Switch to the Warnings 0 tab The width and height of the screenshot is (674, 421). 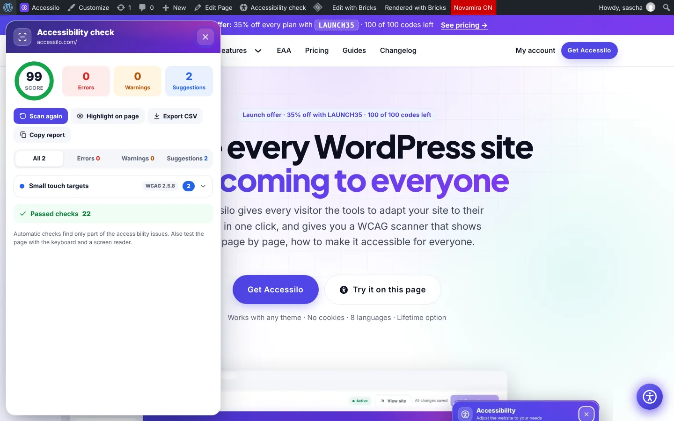pyautogui.click(x=138, y=159)
